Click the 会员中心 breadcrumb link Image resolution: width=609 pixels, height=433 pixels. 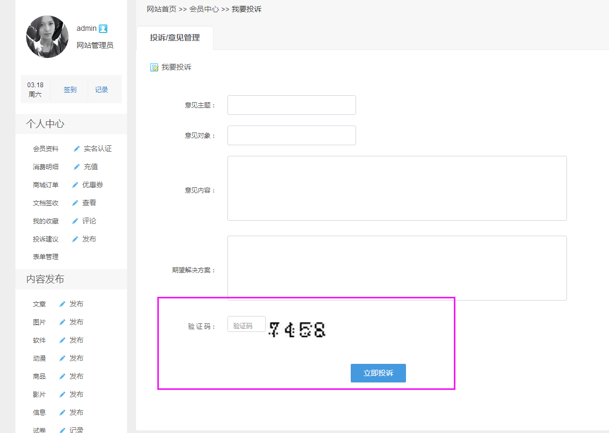tap(205, 9)
